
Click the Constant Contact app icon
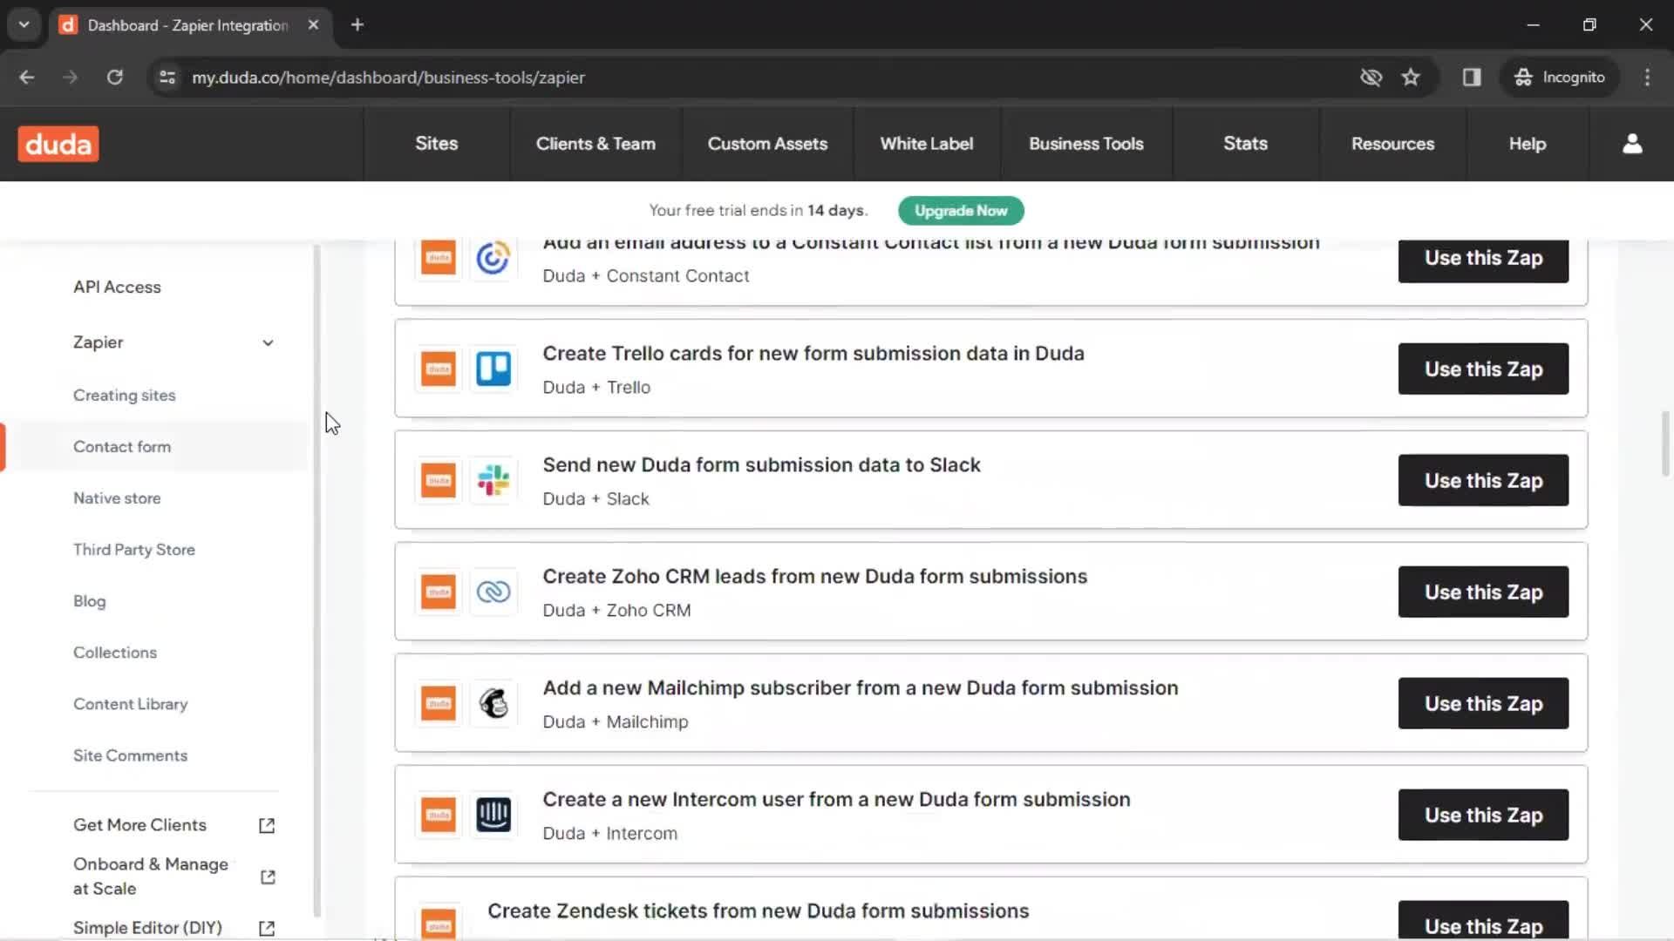[493, 258]
